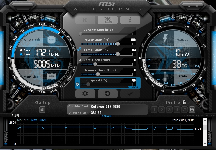Click the monitoring graph scrollbar thumb
This screenshot has height=150, width=216.
click(205, 127)
